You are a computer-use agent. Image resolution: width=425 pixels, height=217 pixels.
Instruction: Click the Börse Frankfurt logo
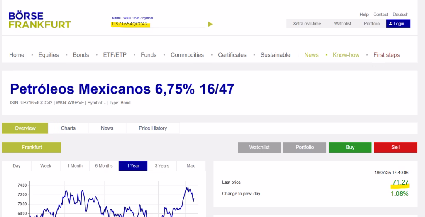40,20
